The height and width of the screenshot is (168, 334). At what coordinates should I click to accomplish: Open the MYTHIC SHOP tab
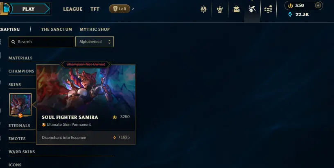pos(95,30)
